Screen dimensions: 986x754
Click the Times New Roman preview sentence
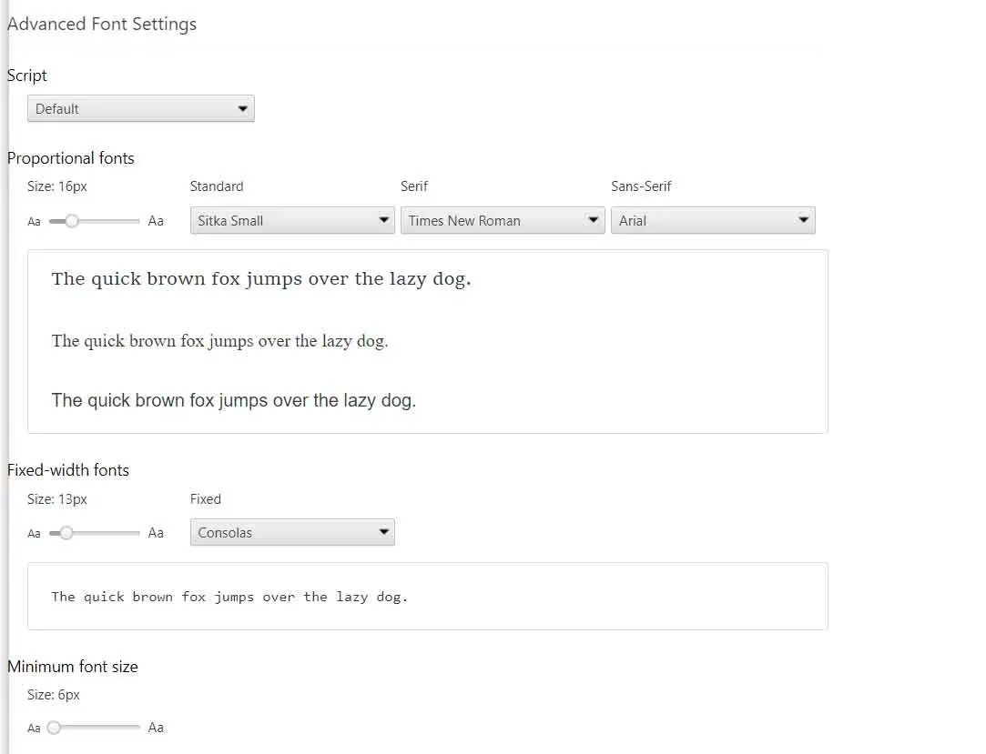(219, 341)
